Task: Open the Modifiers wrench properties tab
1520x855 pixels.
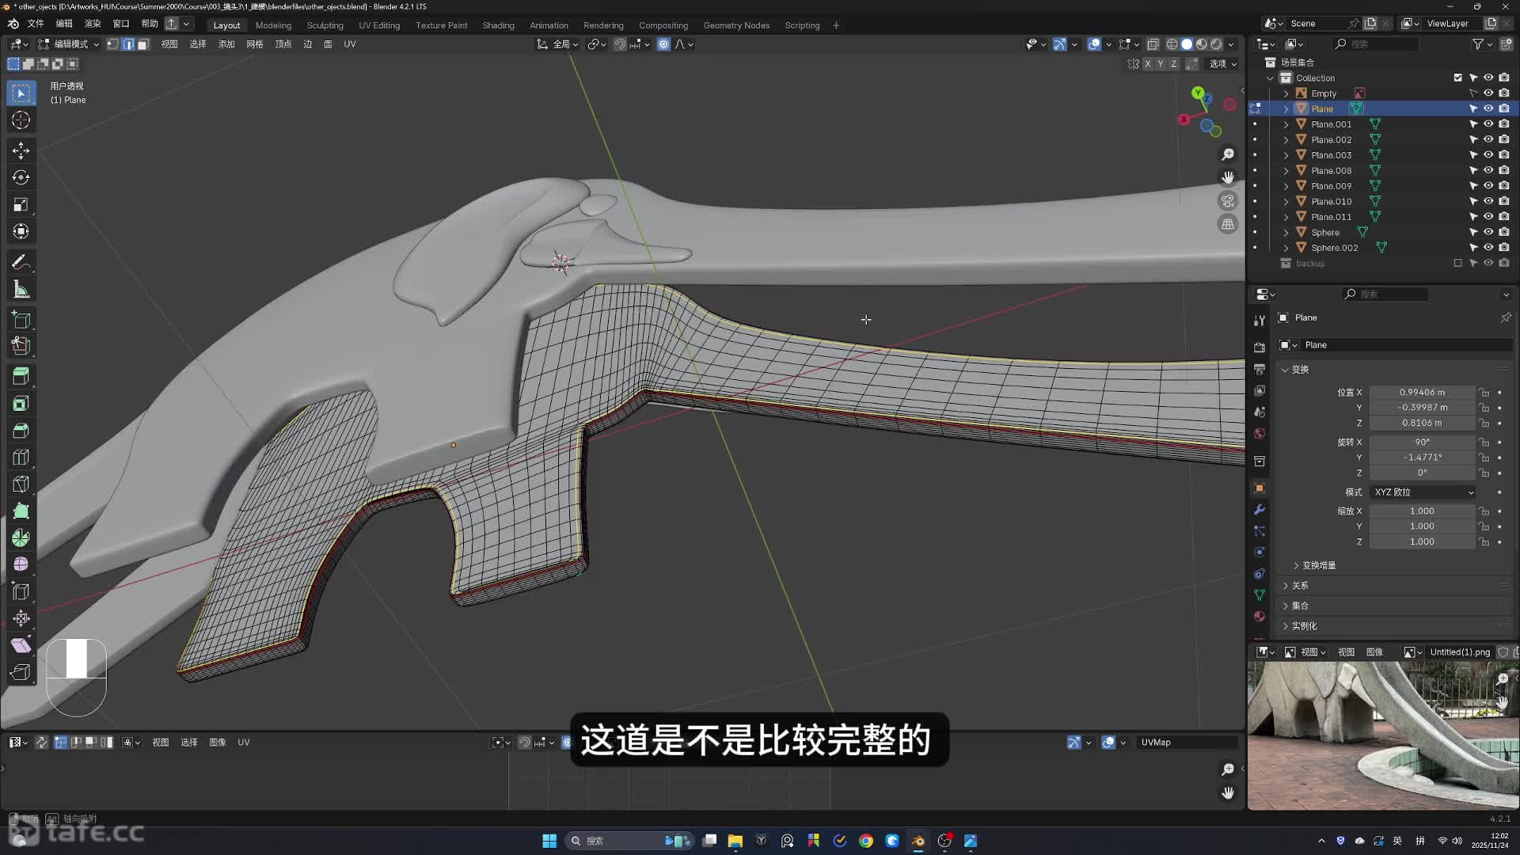Action: (1260, 510)
